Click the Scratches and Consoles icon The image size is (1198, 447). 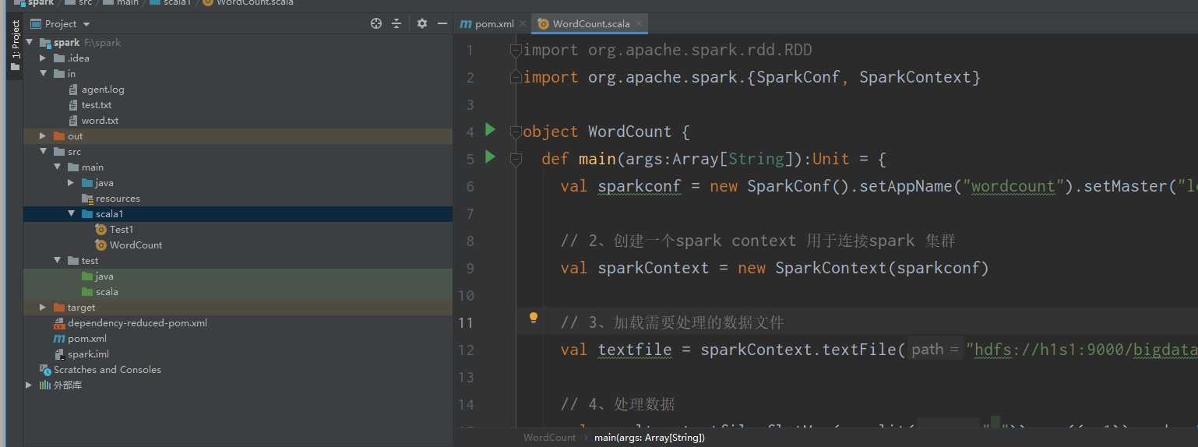[45, 370]
